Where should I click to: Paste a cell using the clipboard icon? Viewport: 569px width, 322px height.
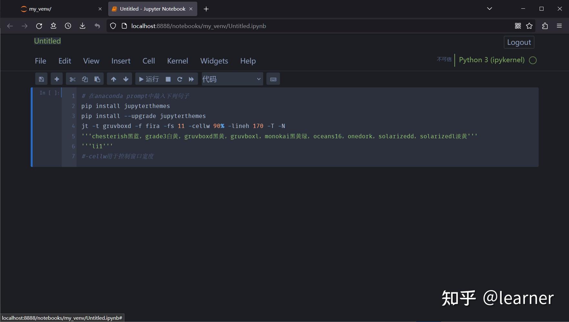click(97, 79)
